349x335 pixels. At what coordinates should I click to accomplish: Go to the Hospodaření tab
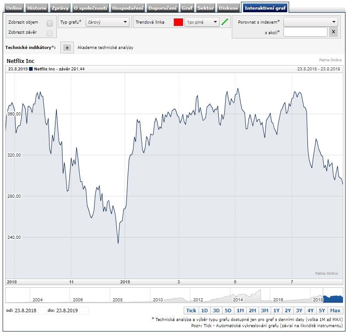pyautogui.click(x=127, y=8)
